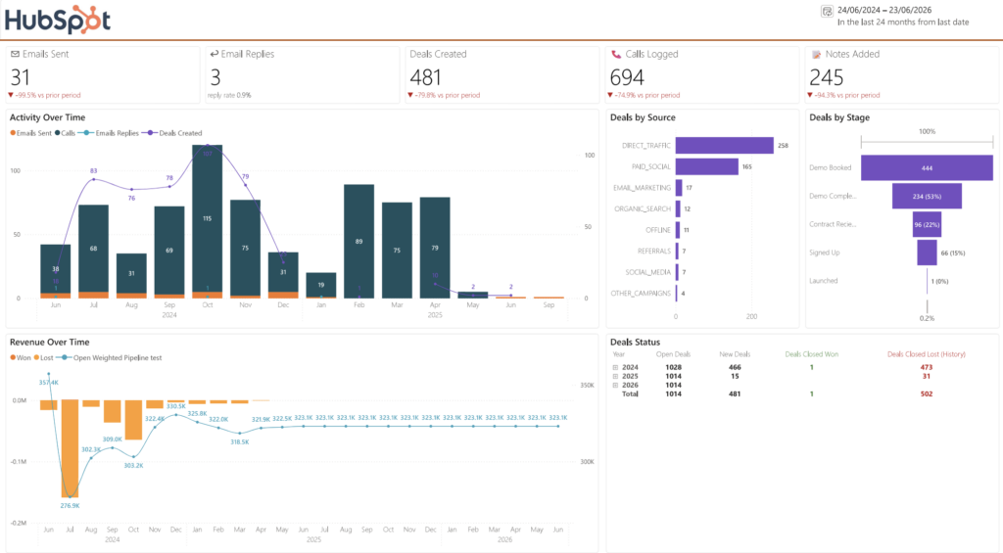Click the PAID_SOCIAL bar in Deals by Source

(707, 166)
